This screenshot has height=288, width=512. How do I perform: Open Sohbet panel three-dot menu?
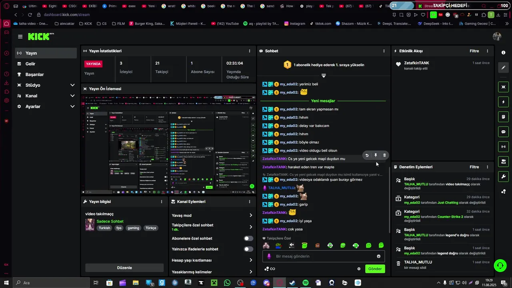[384, 51]
